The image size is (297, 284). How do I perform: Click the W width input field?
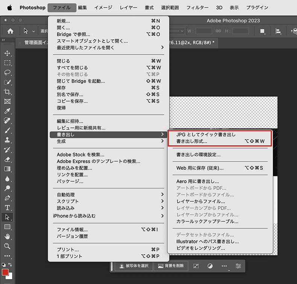pos(204,31)
